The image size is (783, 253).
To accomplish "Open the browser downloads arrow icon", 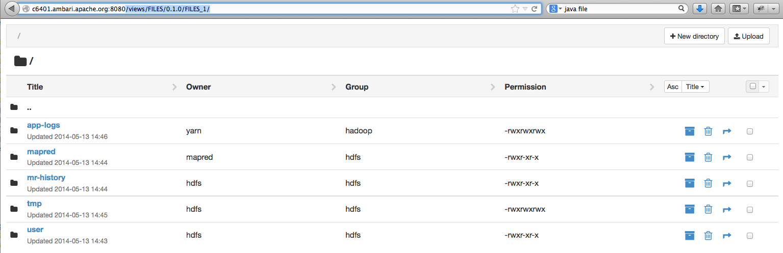I will coord(700,9).
